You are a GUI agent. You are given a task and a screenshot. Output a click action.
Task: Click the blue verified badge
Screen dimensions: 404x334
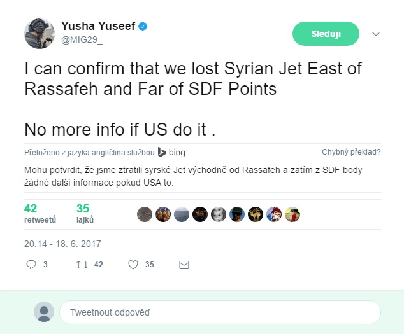145,26
